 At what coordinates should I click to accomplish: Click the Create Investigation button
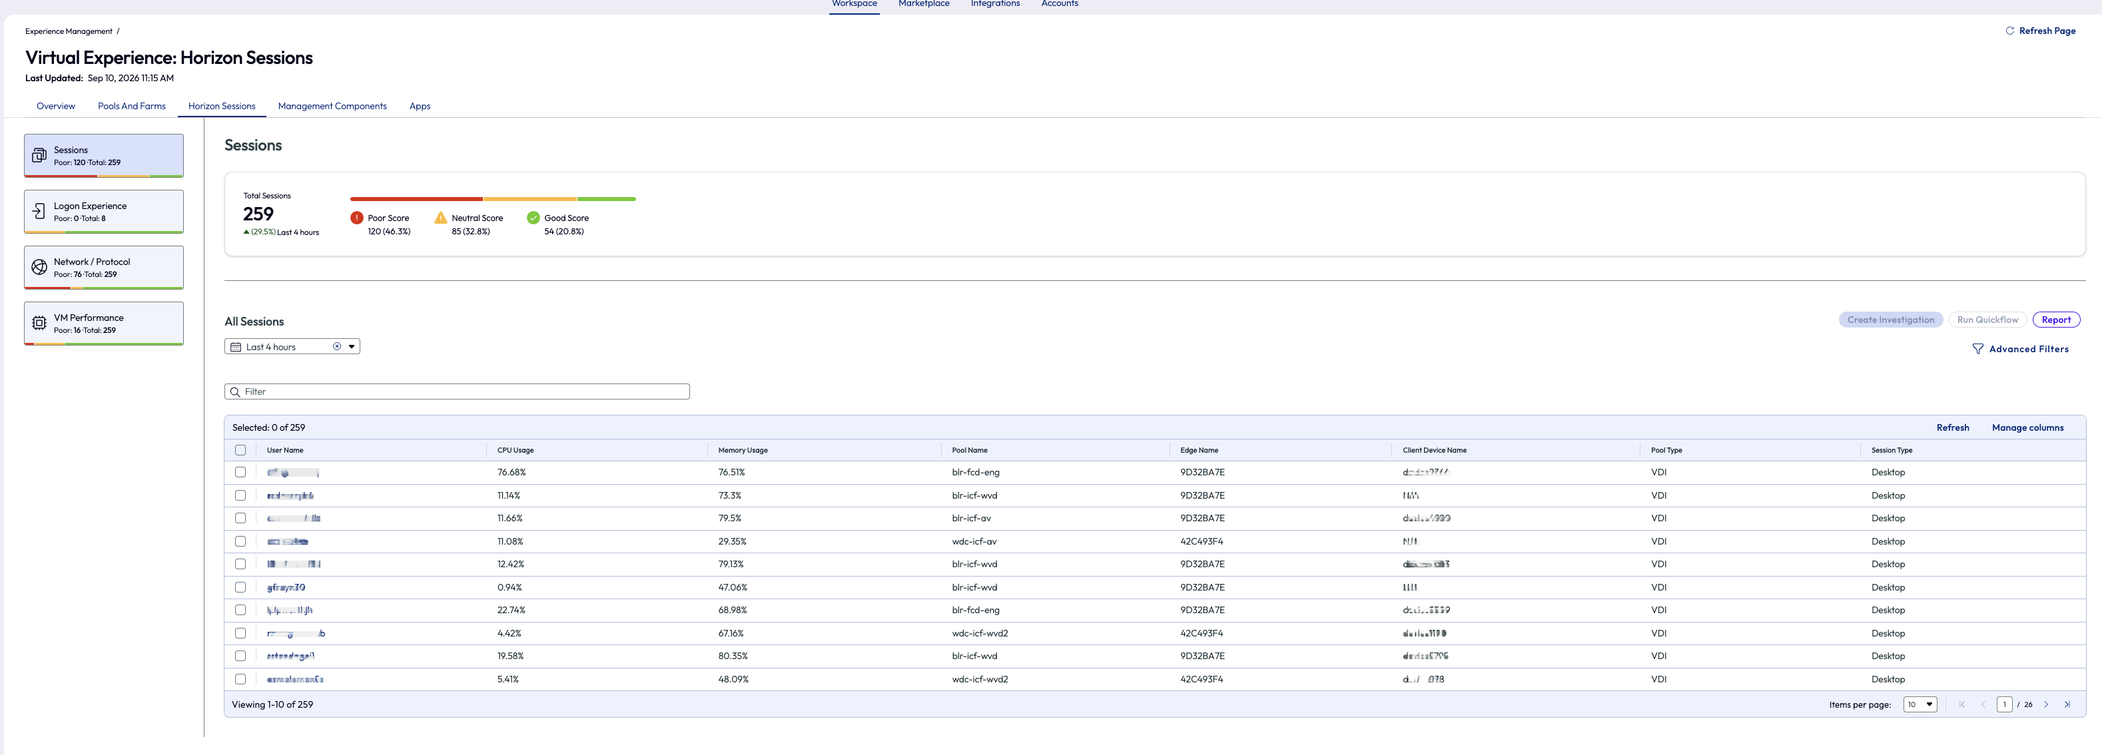click(x=1891, y=320)
